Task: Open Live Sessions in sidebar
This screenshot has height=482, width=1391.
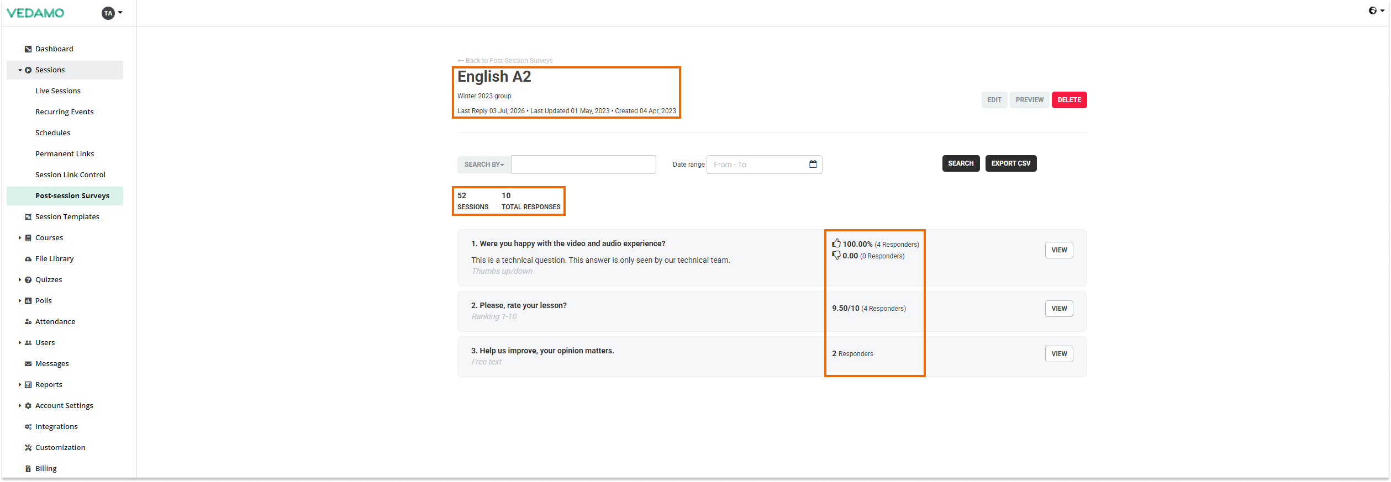Action: click(x=58, y=91)
